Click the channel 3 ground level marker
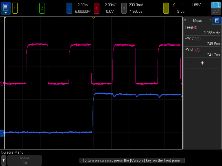222x166 pixels. [2, 133]
